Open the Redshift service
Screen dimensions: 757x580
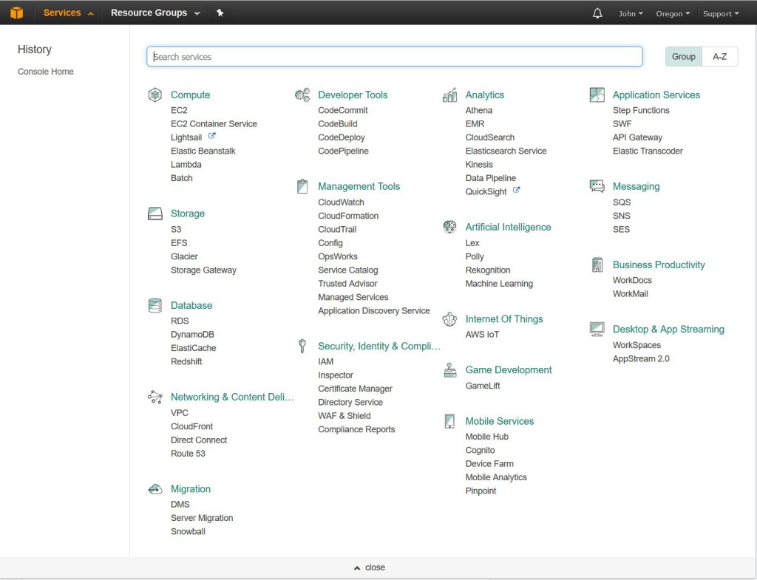point(186,361)
